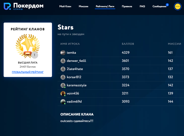Click 2late4hate's missions count 137
Image resolution: width=184 pixels, height=136 pixels.
point(170,69)
